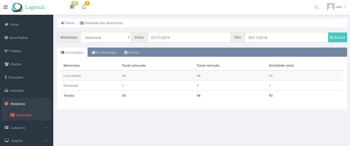Click the Motorista column header
The image size is (350, 146).
pos(72,65)
